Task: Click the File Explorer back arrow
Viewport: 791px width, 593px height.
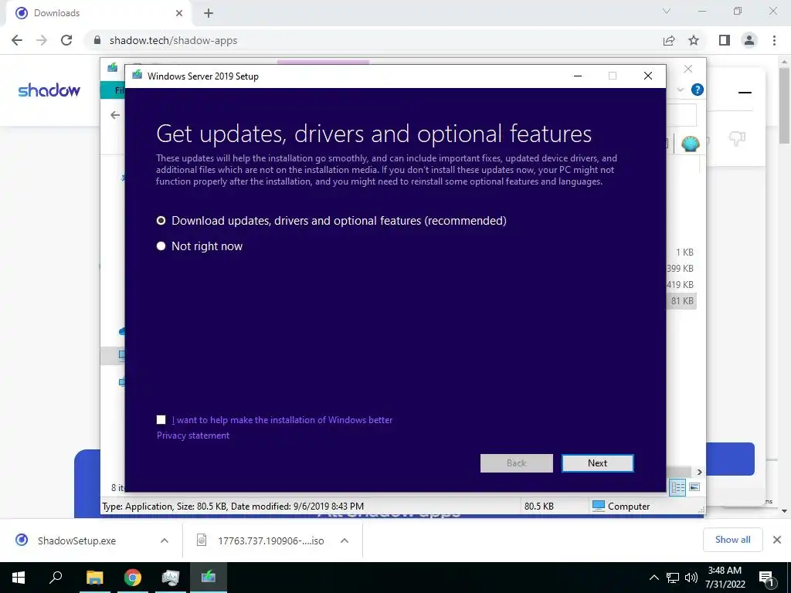Action: 115,115
